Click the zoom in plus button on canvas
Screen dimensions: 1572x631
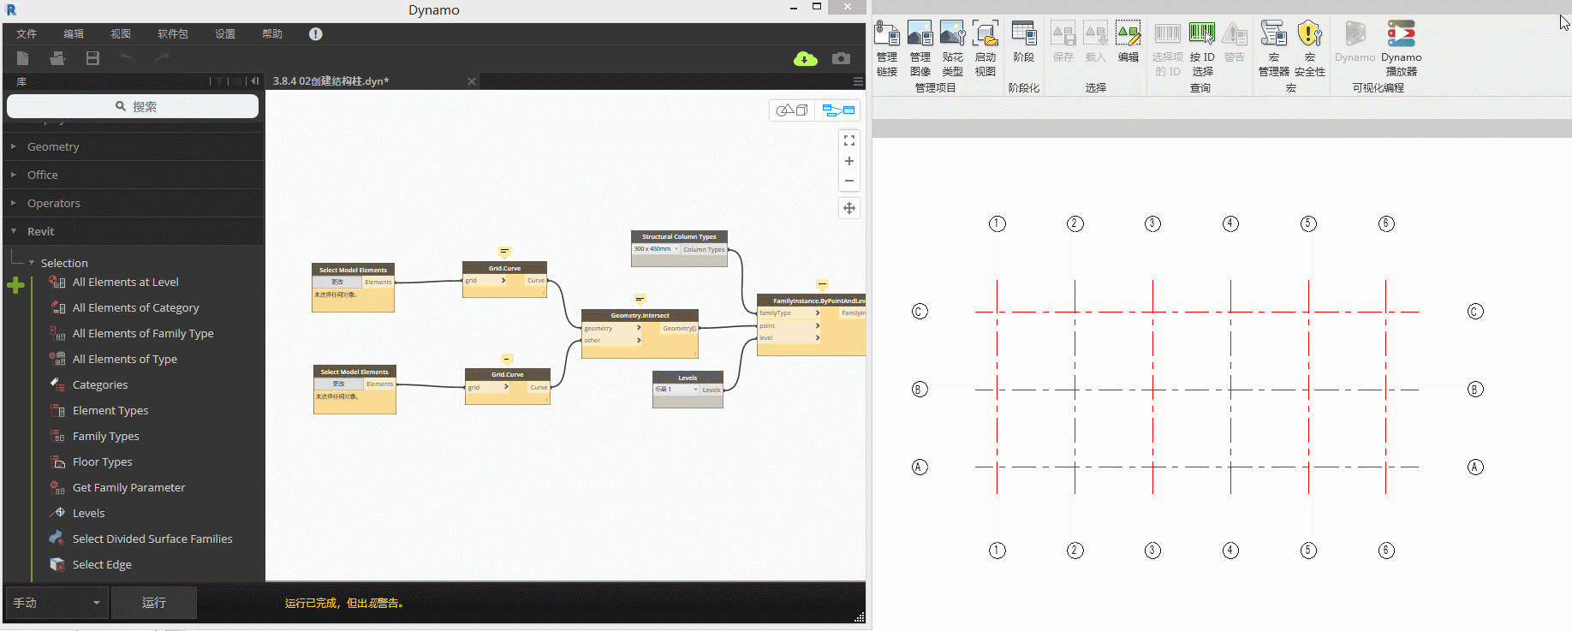pos(849,161)
